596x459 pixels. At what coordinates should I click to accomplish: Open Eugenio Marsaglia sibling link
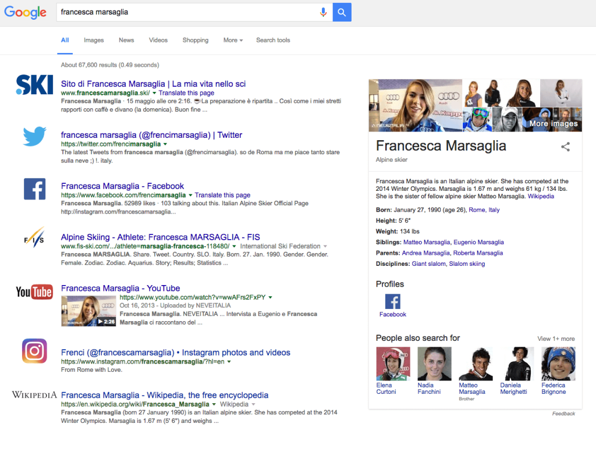[x=478, y=243]
